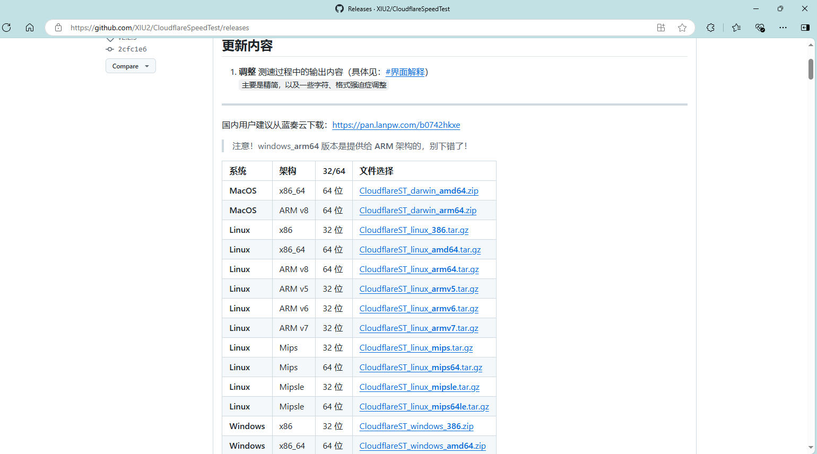Download CloudflareST_linux_386.tar.gz
817x454 pixels.
pos(414,230)
